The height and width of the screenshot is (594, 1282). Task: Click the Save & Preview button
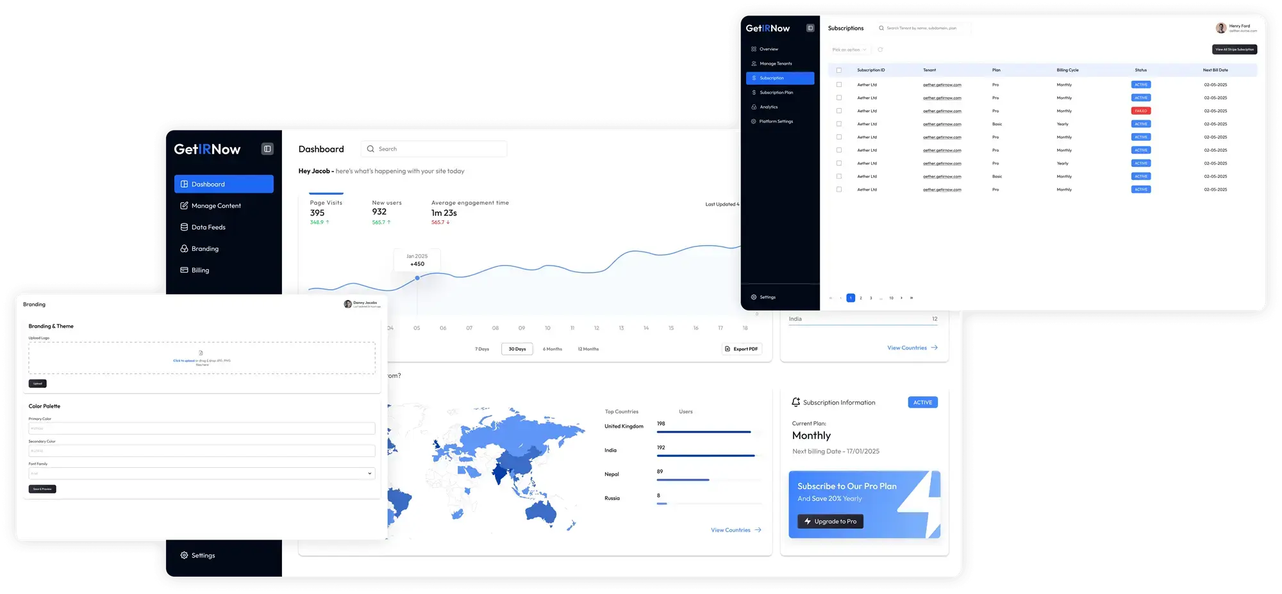(x=42, y=489)
